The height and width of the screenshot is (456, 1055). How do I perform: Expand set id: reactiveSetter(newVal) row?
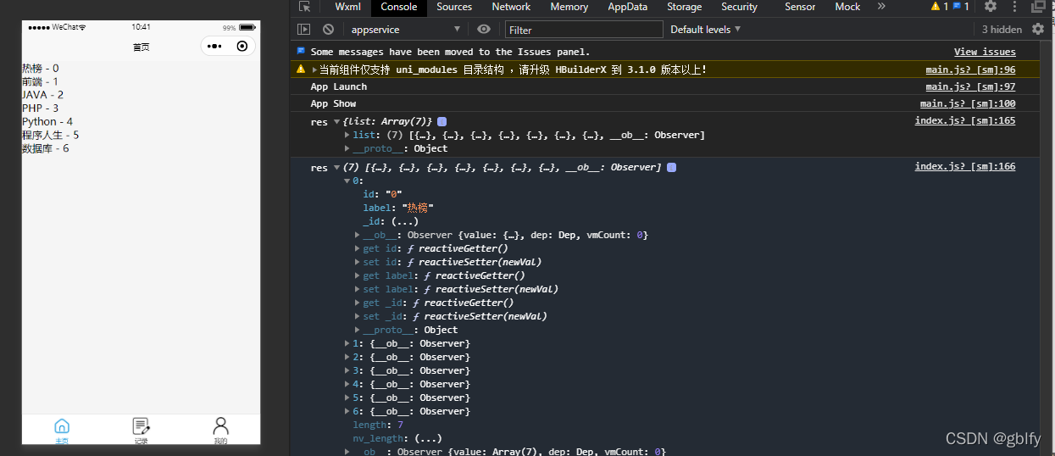tap(358, 262)
